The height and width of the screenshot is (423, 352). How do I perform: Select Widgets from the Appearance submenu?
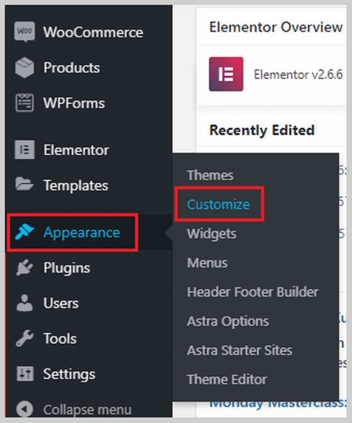(212, 233)
